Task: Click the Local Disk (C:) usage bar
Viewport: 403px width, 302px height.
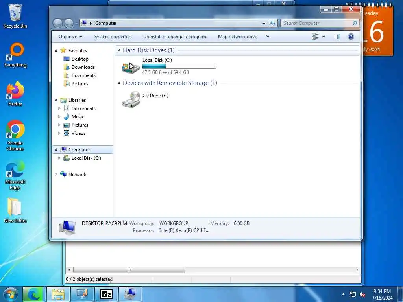Action: tap(179, 66)
